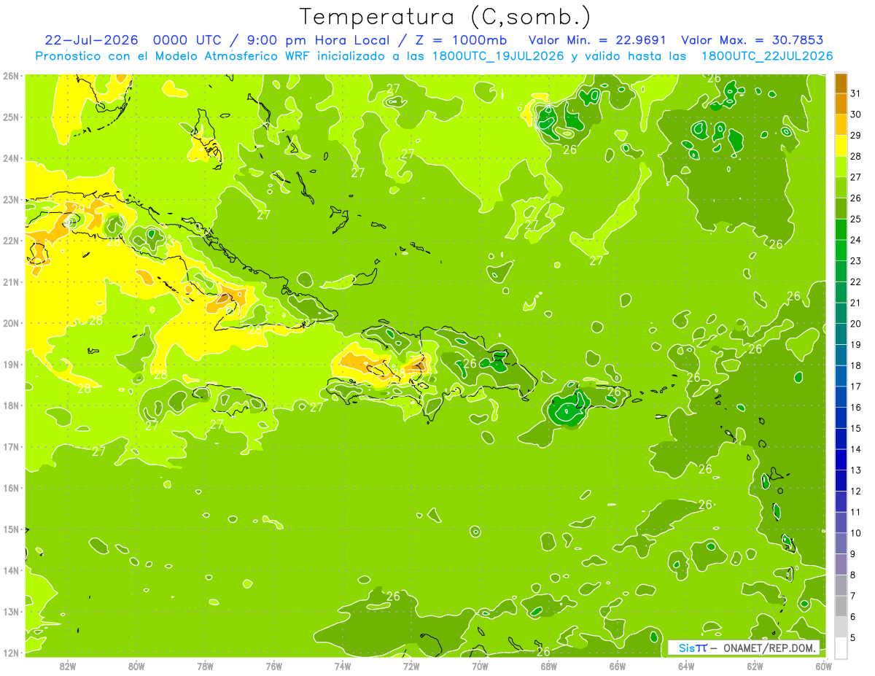Click the 14N latitude axis label
Image resolution: width=875 pixels, height=676 pixels.
pos(11,570)
